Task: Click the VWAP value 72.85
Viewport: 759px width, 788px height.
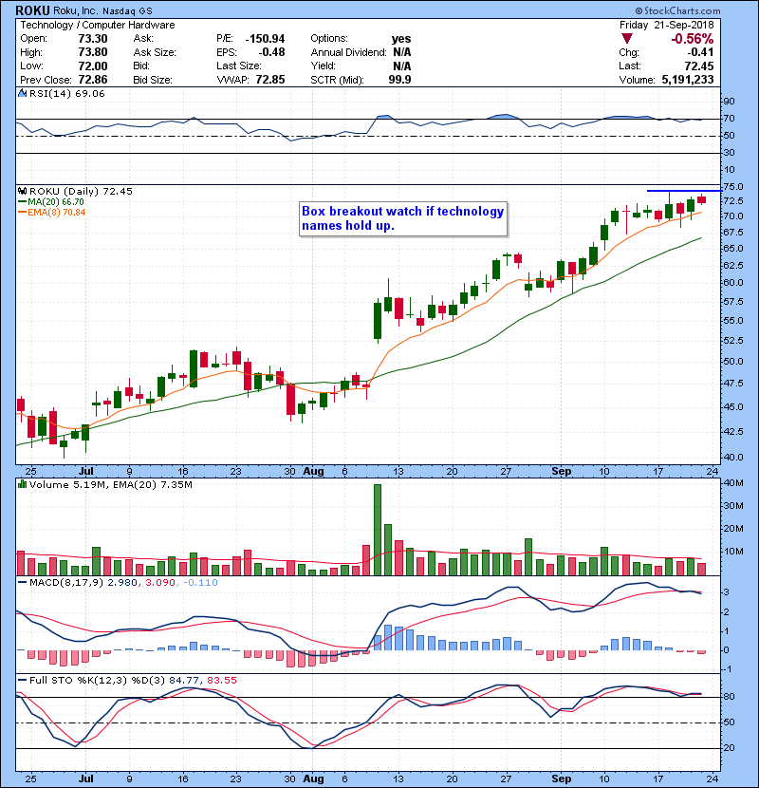Action: 270,80
